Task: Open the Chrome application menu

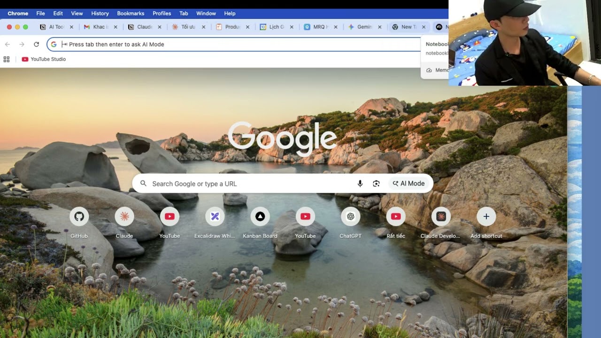Action: point(18,13)
